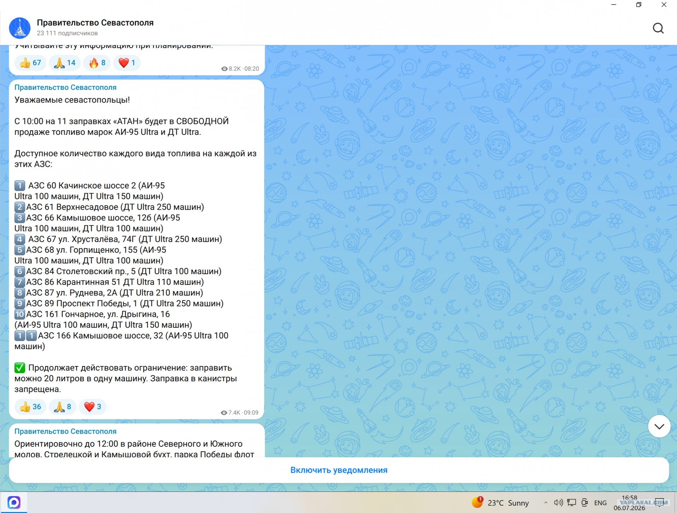
Task: Toggle the thumbs-up reaction showing 36
Action: point(30,407)
